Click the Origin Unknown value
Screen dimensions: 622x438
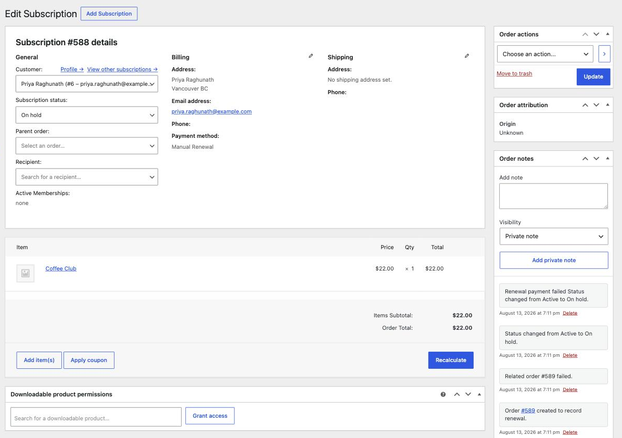[x=511, y=133]
